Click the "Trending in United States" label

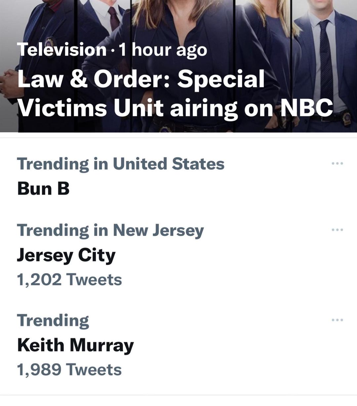coord(121,164)
